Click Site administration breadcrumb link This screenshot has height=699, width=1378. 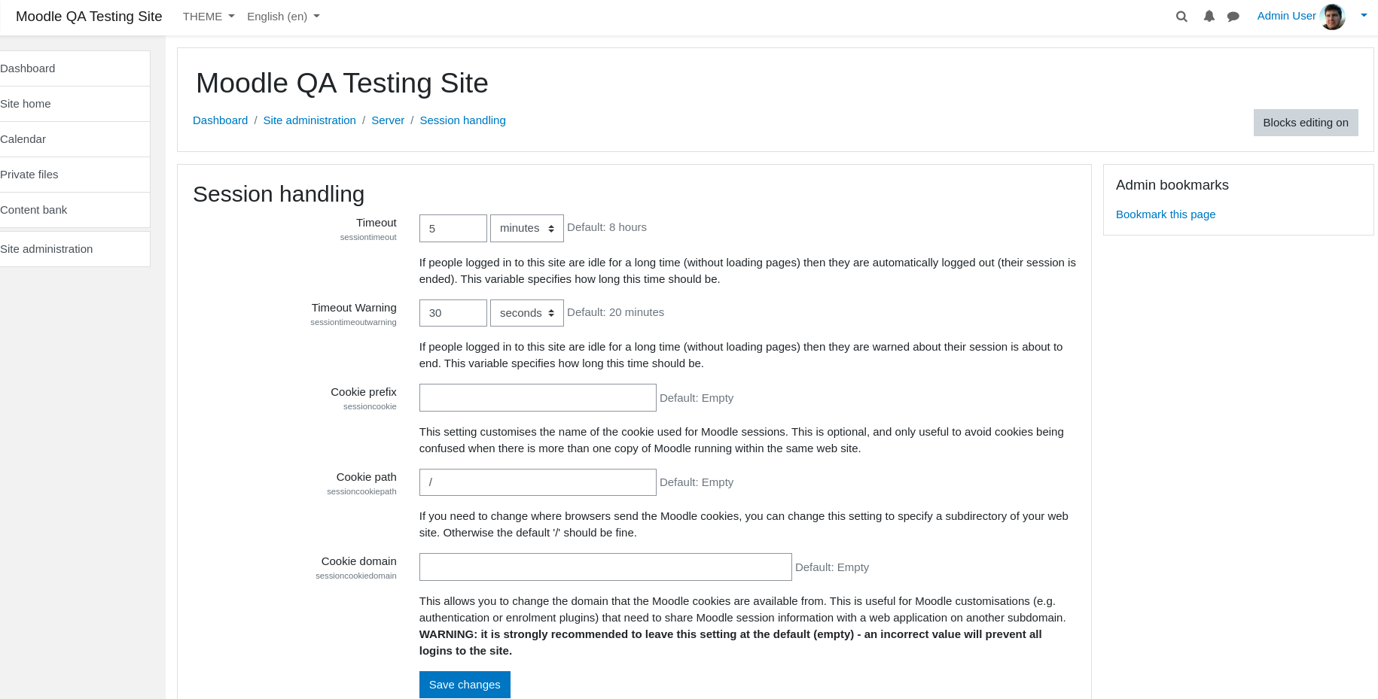click(x=309, y=120)
